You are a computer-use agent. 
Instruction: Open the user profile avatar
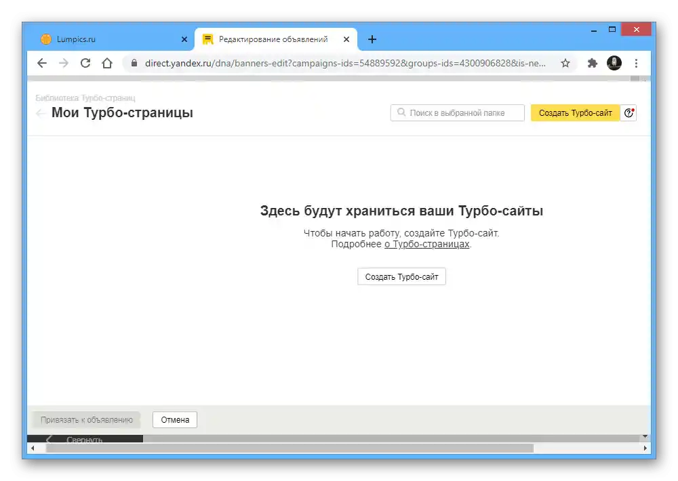[614, 63]
